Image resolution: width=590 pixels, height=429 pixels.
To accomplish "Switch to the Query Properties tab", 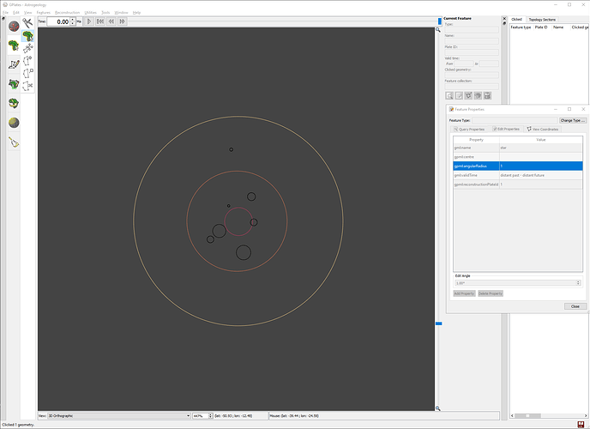I will pos(469,129).
